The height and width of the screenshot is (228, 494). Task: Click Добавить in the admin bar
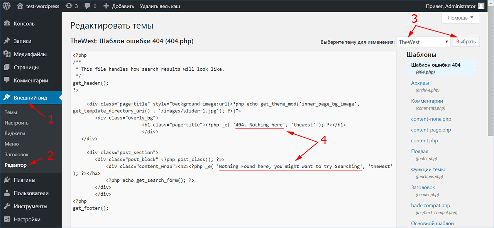pyautogui.click(x=123, y=6)
